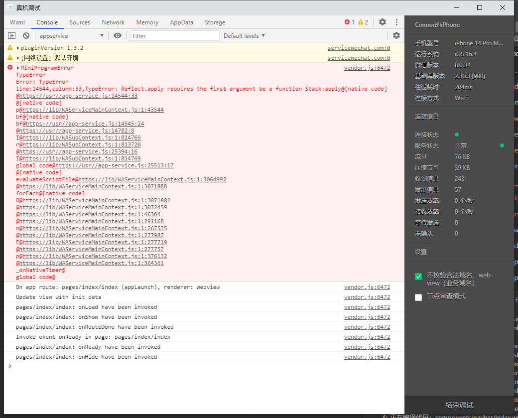
Task: Open the Sources panel tab
Action: click(80, 22)
